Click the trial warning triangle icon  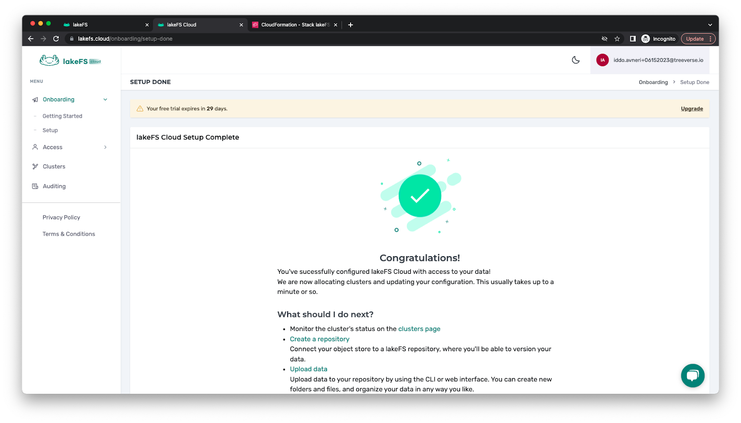coord(140,109)
